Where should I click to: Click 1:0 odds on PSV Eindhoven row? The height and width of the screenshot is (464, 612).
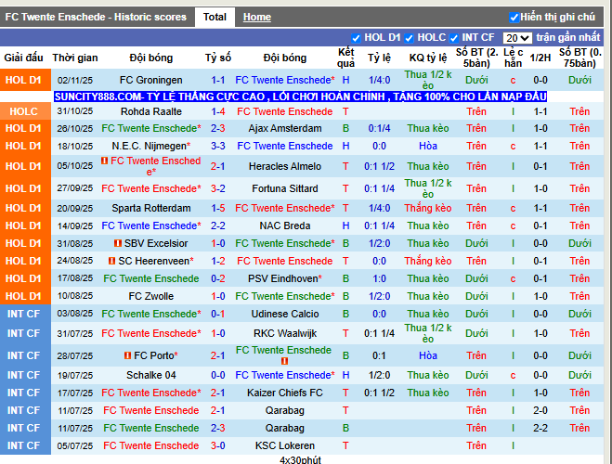tap(379, 278)
